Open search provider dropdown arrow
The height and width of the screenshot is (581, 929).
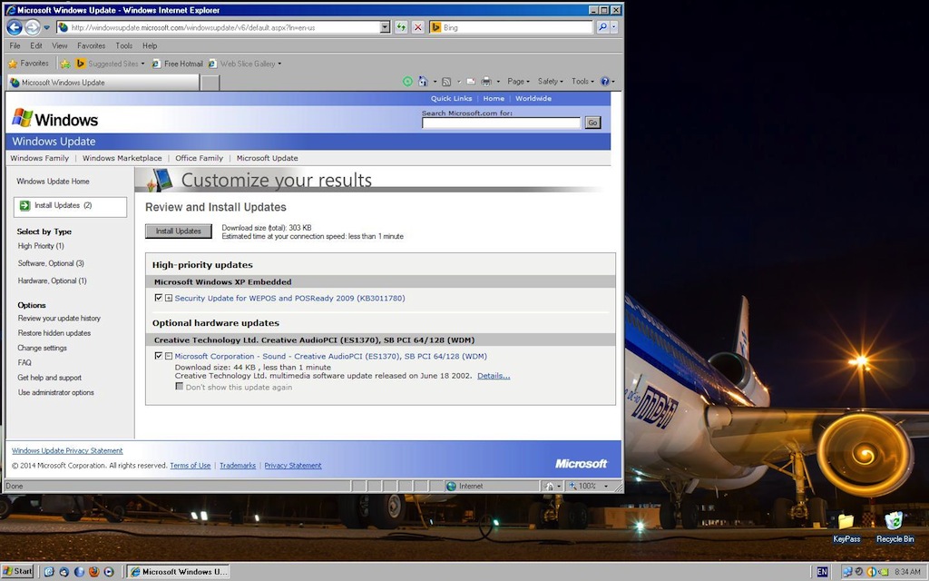614,27
